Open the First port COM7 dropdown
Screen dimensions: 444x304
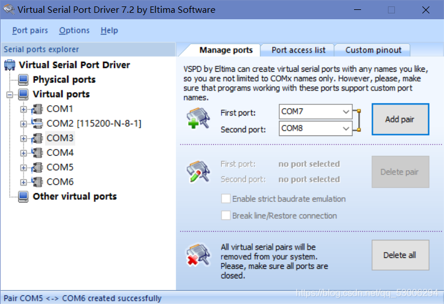coord(346,111)
